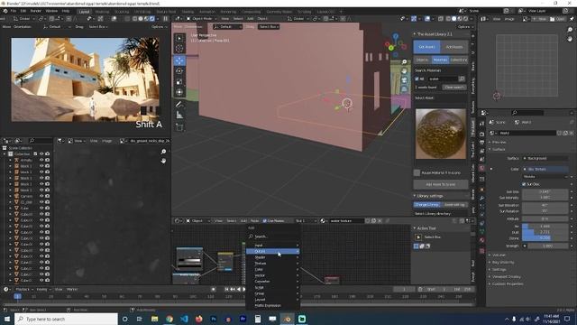
Task: Open the Output submenu in Add menu
Action: point(272,251)
